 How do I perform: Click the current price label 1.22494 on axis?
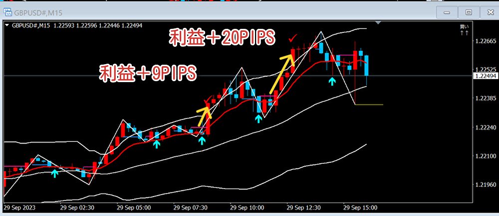[x=485, y=76]
